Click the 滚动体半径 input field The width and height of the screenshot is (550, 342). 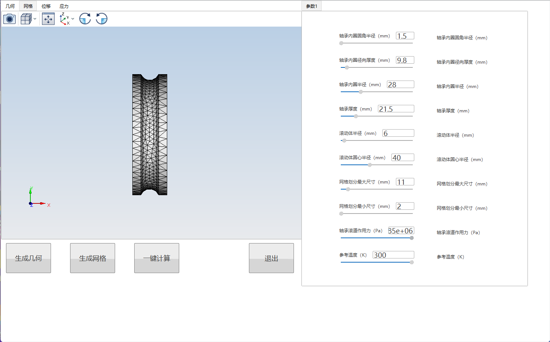pos(398,133)
